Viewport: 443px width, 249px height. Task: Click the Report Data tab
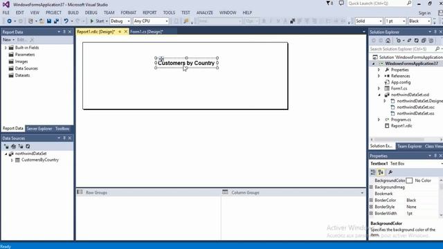[x=13, y=129]
